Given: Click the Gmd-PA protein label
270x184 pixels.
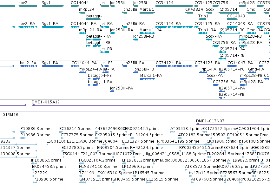Looking at the screenshot, I should pos(256,69).
